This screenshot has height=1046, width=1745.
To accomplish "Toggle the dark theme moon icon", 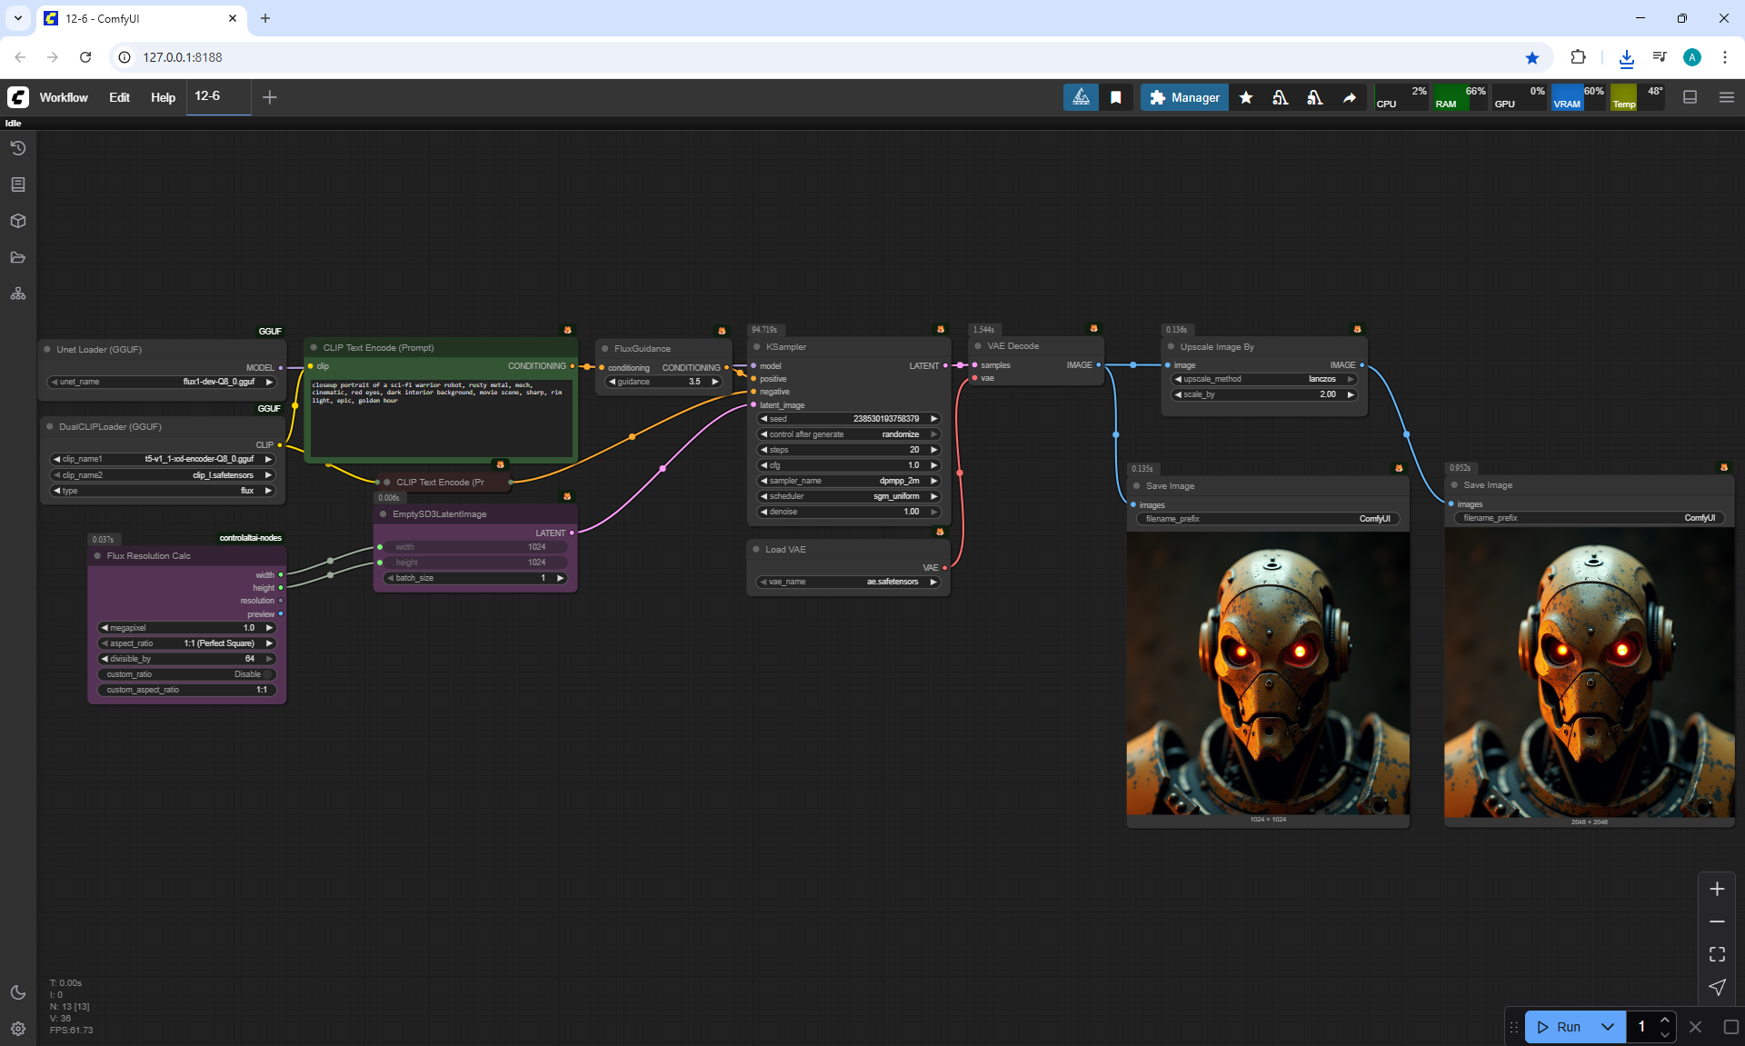I will click(x=18, y=992).
